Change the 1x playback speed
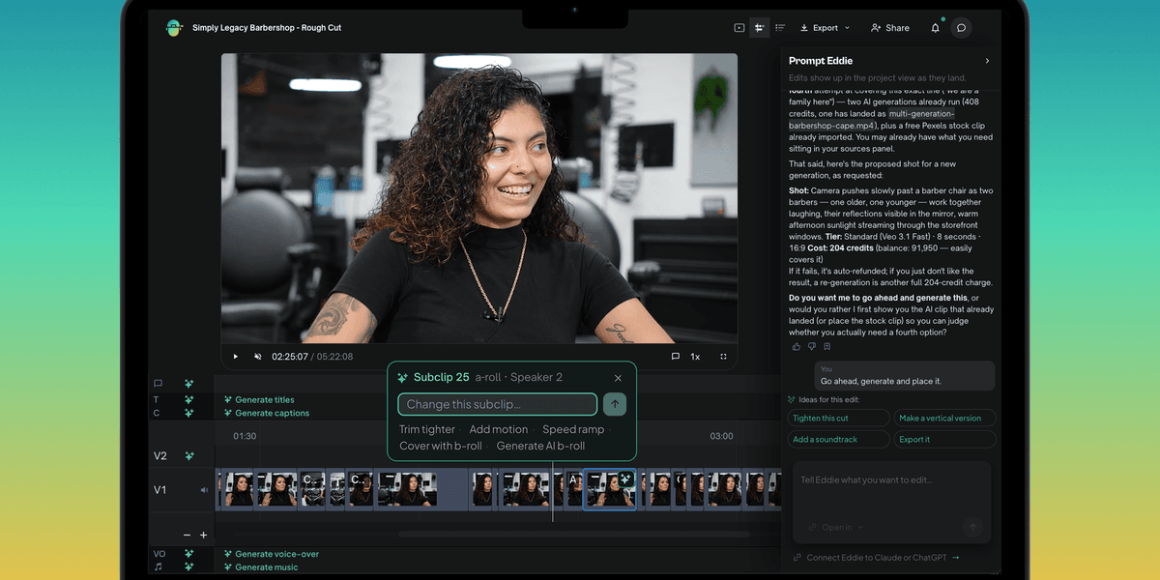This screenshot has height=580, width=1160. pos(695,357)
